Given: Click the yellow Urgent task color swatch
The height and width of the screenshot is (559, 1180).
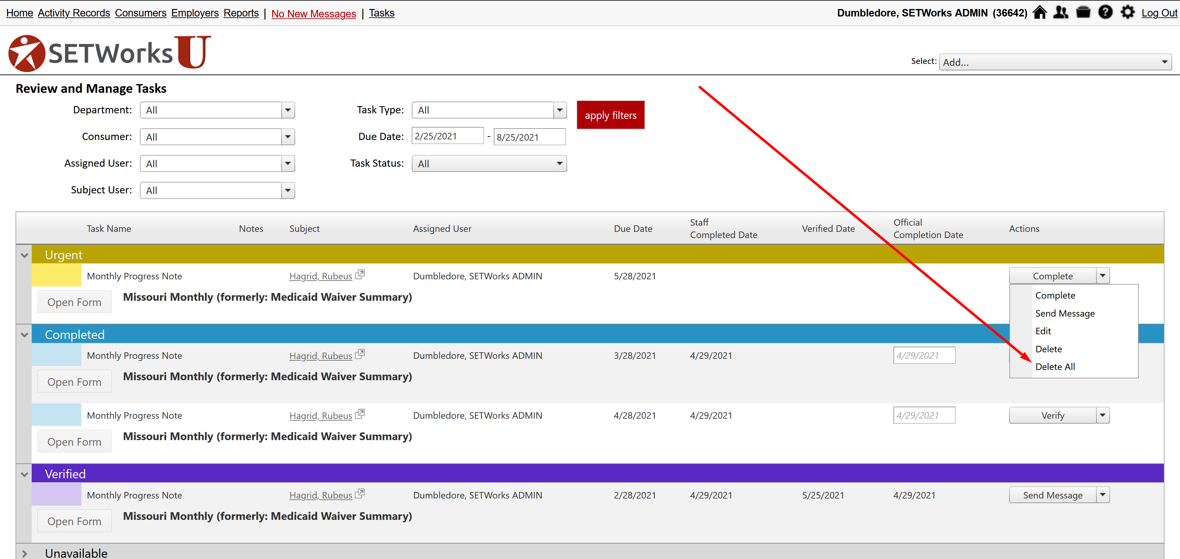Looking at the screenshot, I should pos(56,276).
